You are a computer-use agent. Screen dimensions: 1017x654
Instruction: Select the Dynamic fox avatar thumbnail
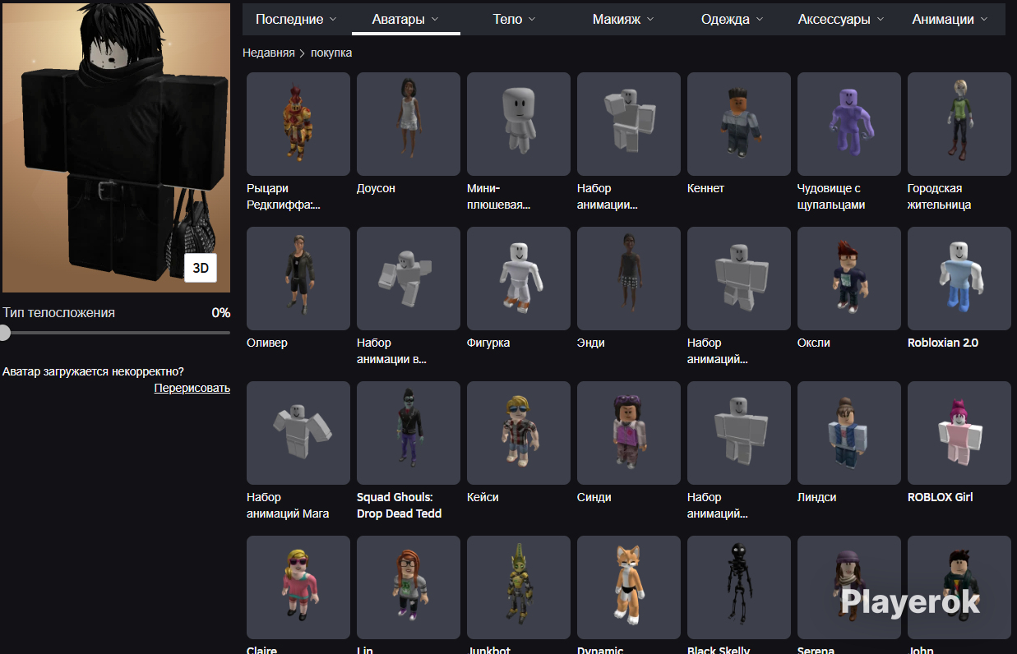629,587
